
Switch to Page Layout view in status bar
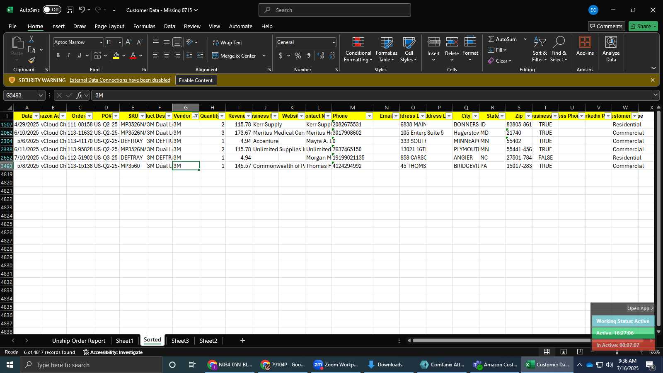point(564,352)
